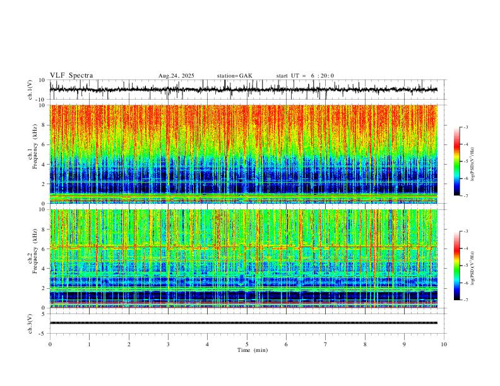This screenshot has width=500, height=386.
Task: Click time-axis tick label "5"
Action: pos(247,344)
